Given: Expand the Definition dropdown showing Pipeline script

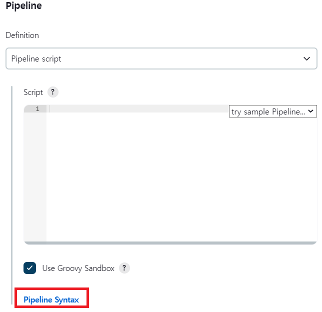Looking at the screenshot, I should click(161, 59).
